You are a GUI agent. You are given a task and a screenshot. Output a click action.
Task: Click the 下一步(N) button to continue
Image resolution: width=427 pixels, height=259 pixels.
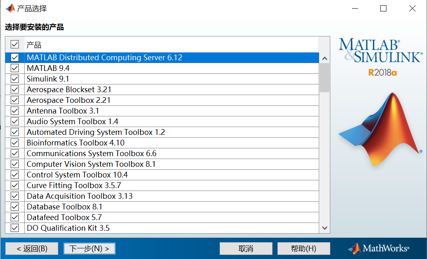coord(89,248)
